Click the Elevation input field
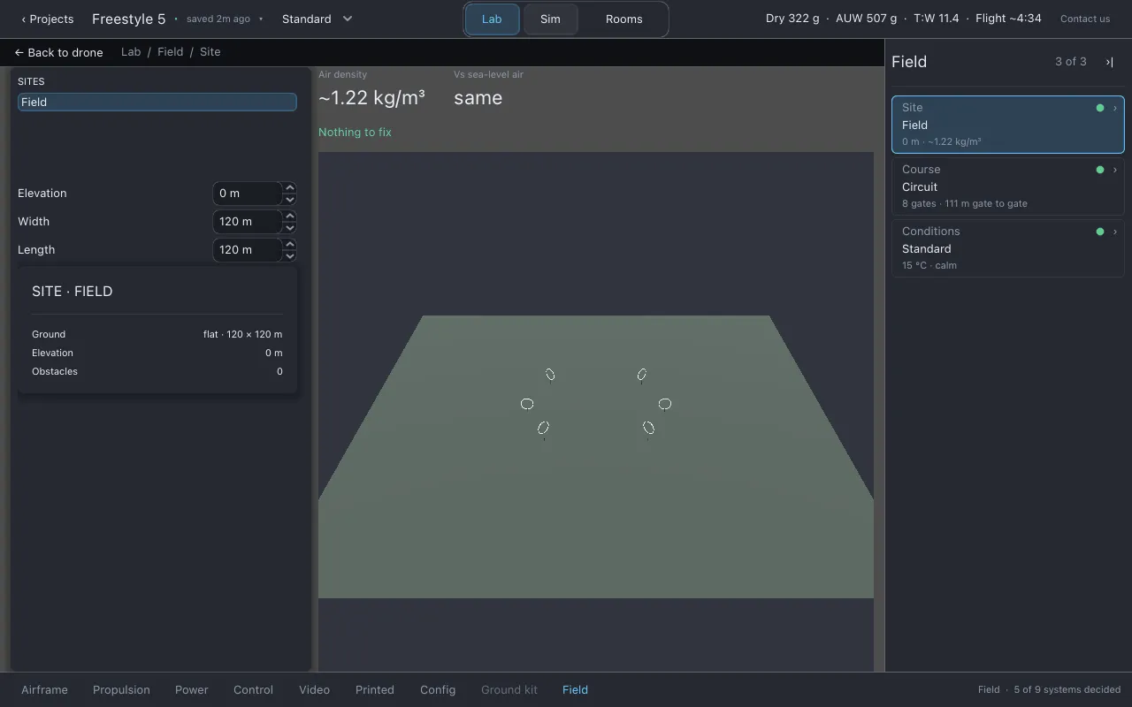Screen dimensions: 1132x707 [248, 194]
